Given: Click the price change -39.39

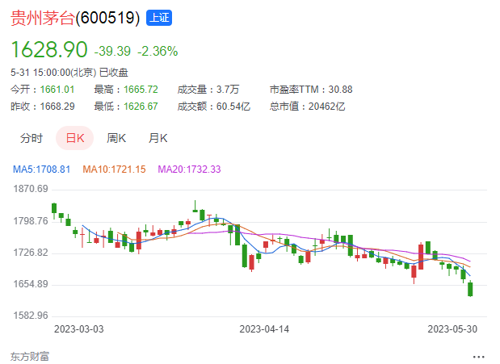Looking at the screenshot, I should (112, 51).
